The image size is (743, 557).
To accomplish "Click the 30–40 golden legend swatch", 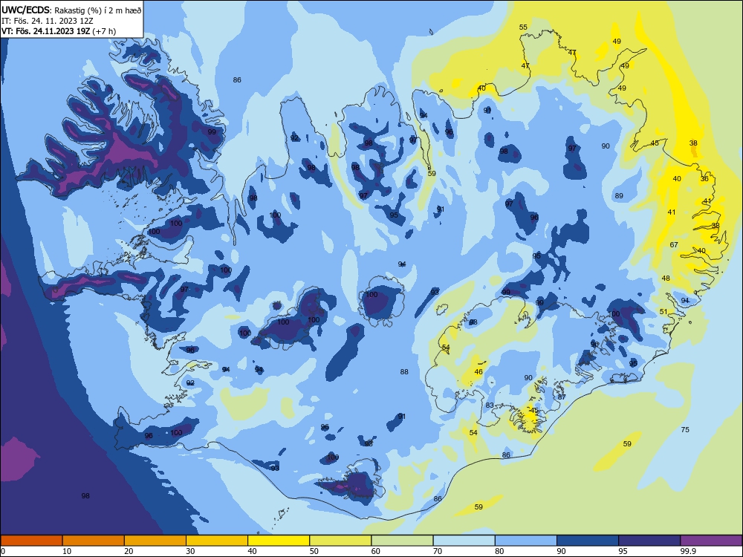I will tap(217, 541).
